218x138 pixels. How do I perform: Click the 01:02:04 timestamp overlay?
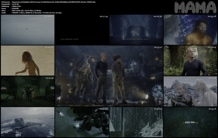coord(212,47)
